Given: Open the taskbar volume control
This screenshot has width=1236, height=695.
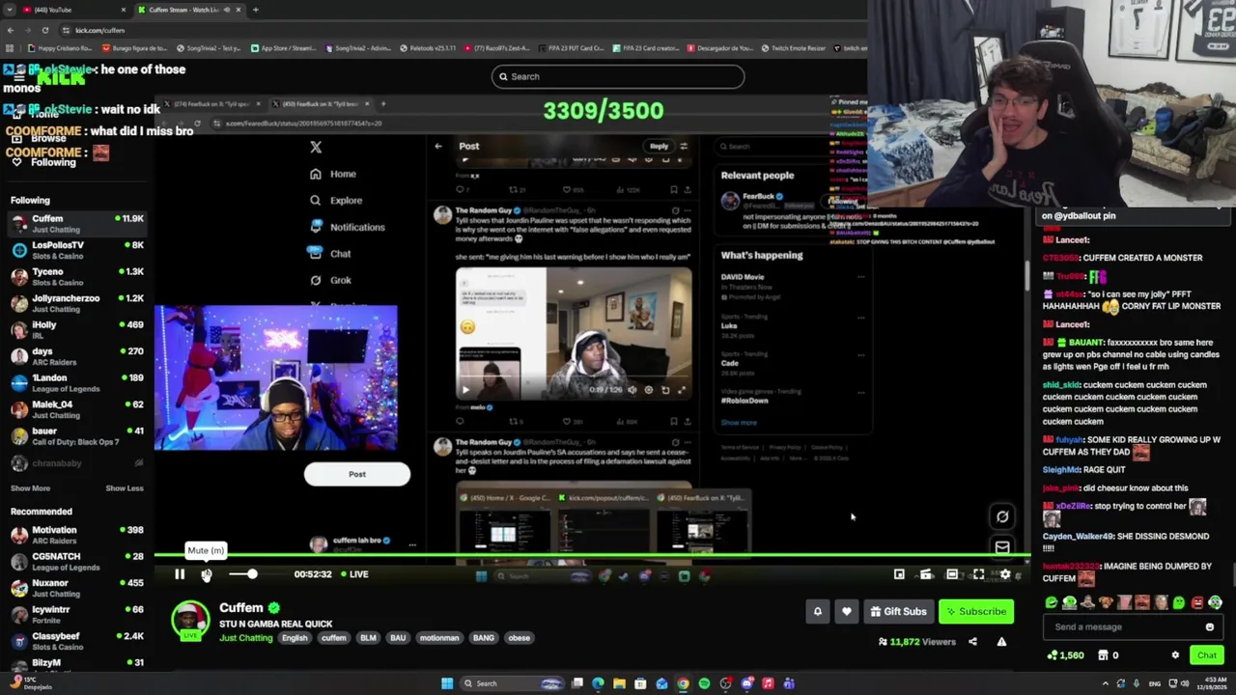Looking at the screenshot, I should click(x=1185, y=683).
